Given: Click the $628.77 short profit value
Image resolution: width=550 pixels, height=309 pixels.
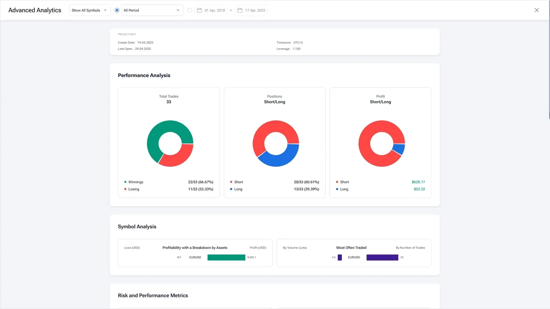Looking at the screenshot, I should coord(419,182).
